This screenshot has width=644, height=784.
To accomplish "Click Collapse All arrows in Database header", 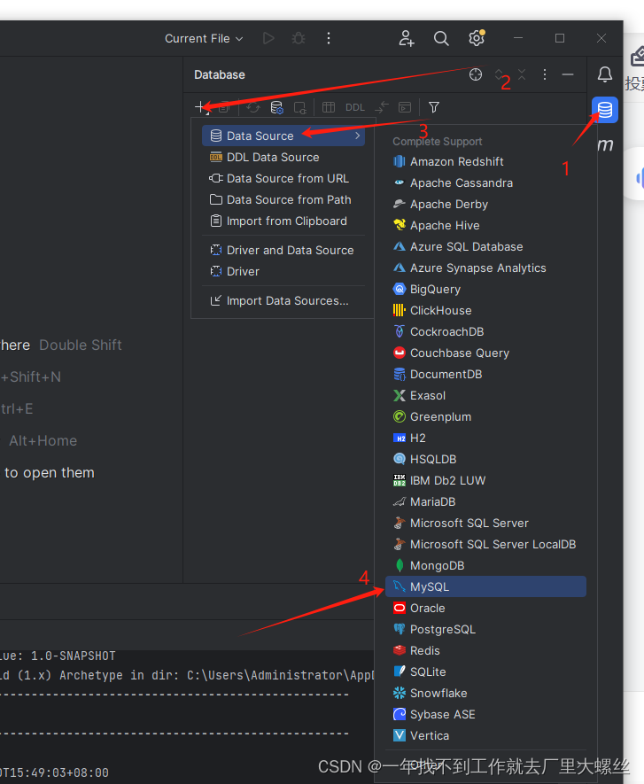I will (x=522, y=74).
